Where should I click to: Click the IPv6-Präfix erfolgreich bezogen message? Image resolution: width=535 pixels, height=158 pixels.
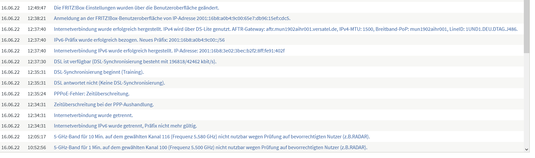click(x=139, y=40)
